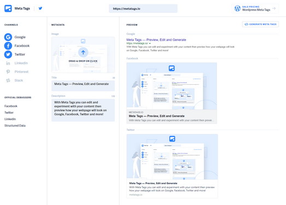The width and height of the screenshot is (286, 205).
Task: Click the Generate Meta Tags button
Action: click(260, 24)
